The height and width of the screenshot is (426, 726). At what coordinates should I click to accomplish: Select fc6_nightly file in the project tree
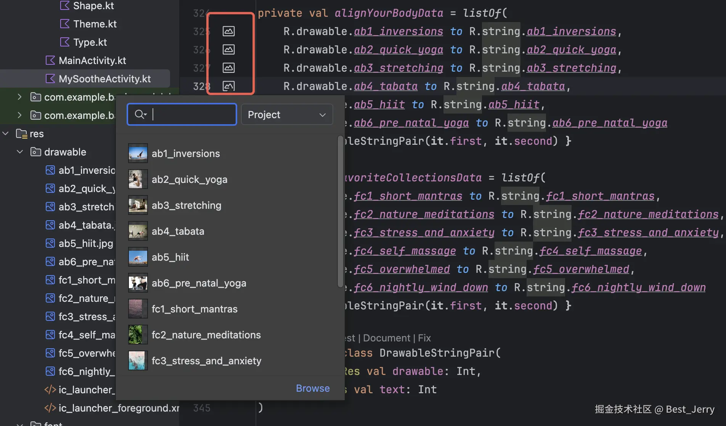tap(87, 372)
